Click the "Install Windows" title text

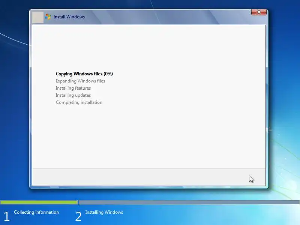coord(69,17)
